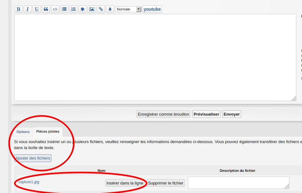Select the Pièces jointes tab
Viewport: 302px width, 193px height.
point(48,132)
